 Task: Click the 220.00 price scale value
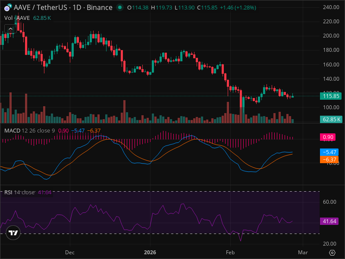pos(331,21)
